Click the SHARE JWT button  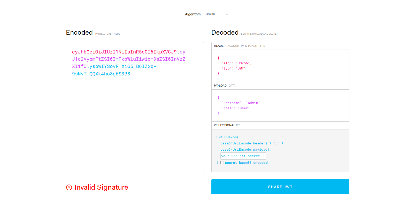tap(280, 187)
